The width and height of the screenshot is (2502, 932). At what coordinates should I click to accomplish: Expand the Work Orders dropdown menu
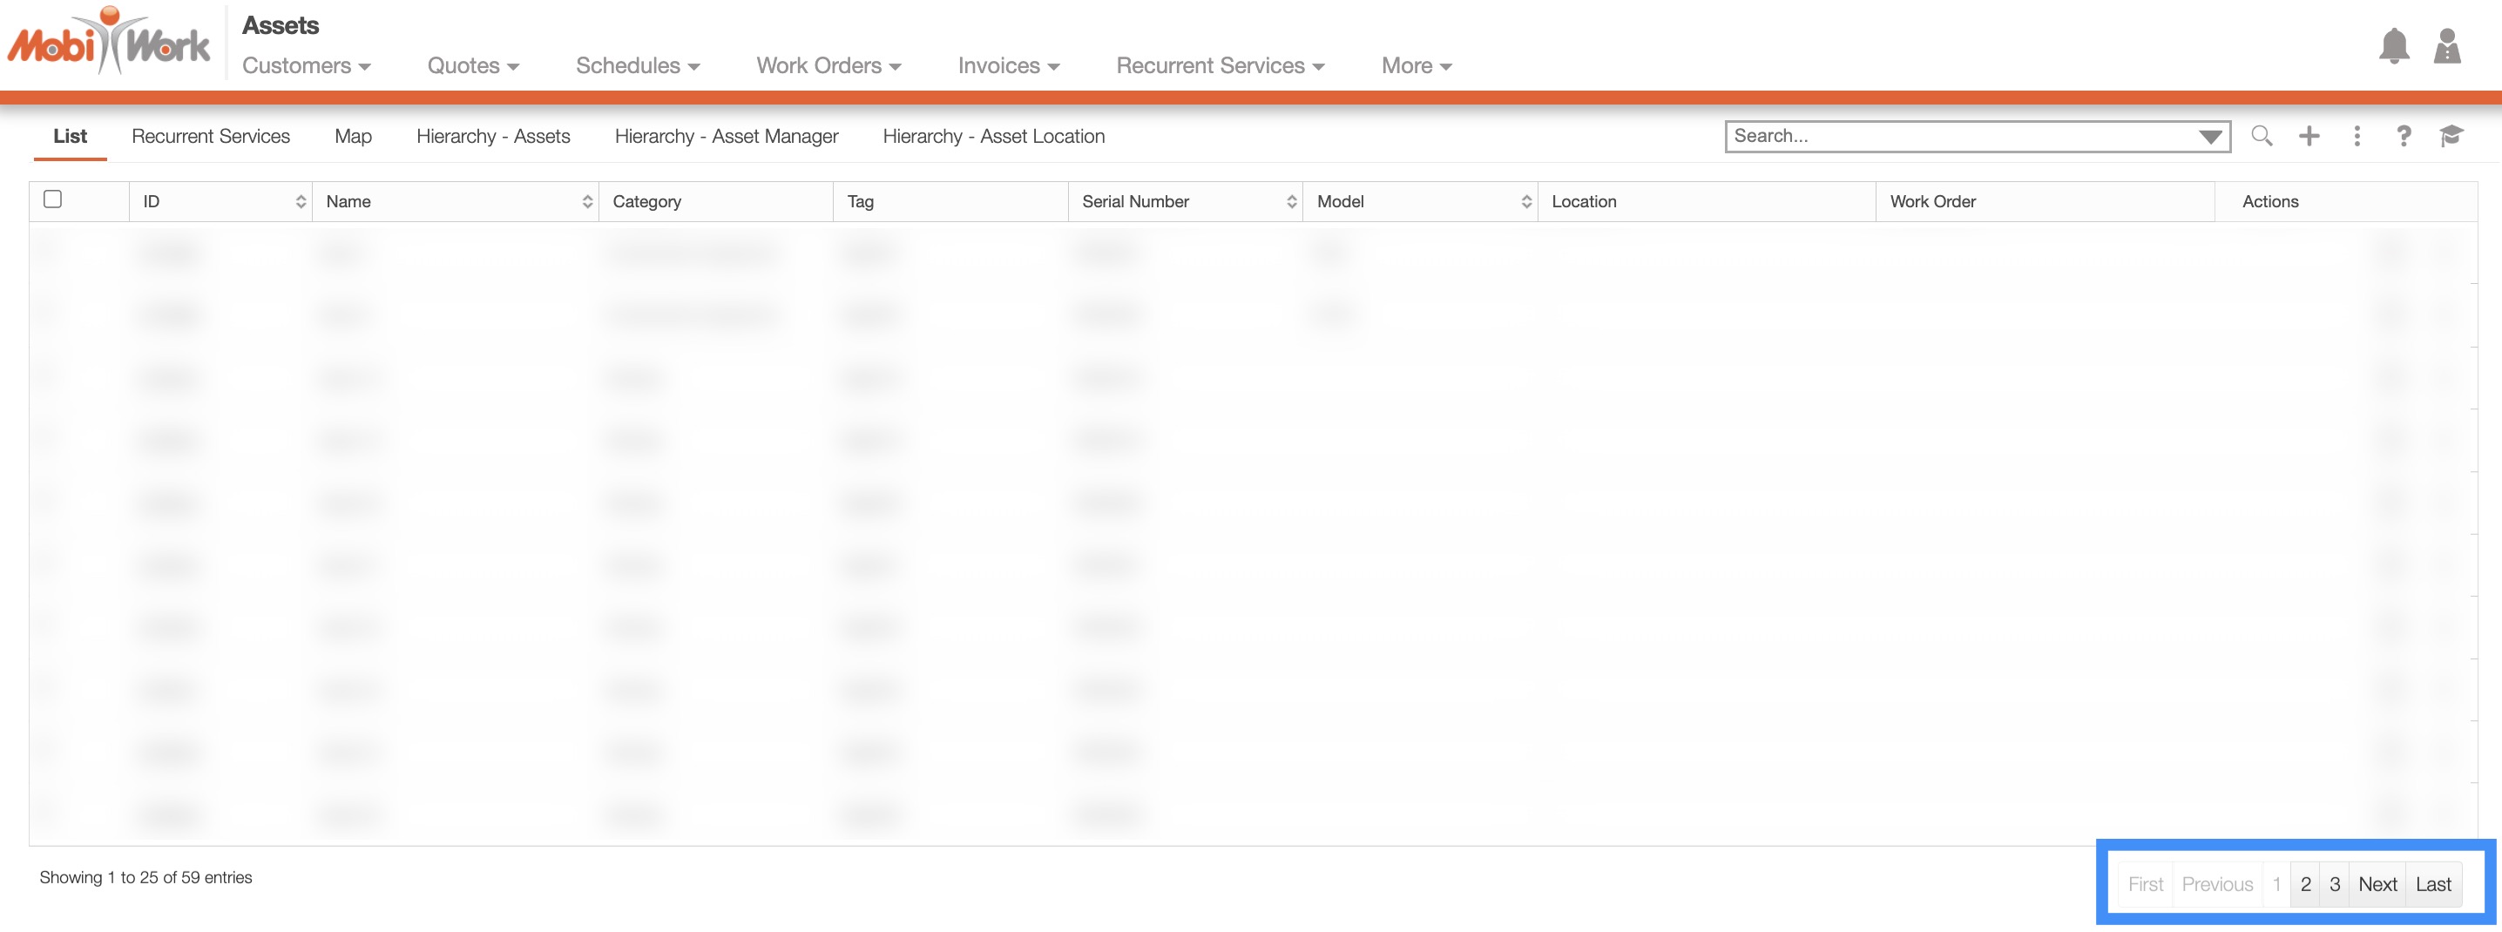coord(828,66)
